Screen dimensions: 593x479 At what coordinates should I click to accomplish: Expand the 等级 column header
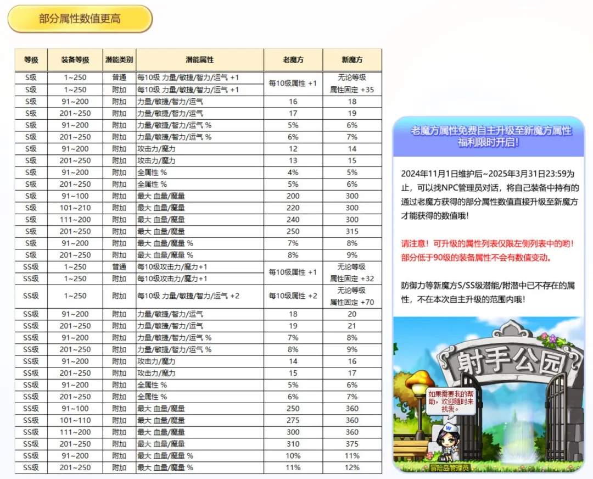tap(31, 59)
